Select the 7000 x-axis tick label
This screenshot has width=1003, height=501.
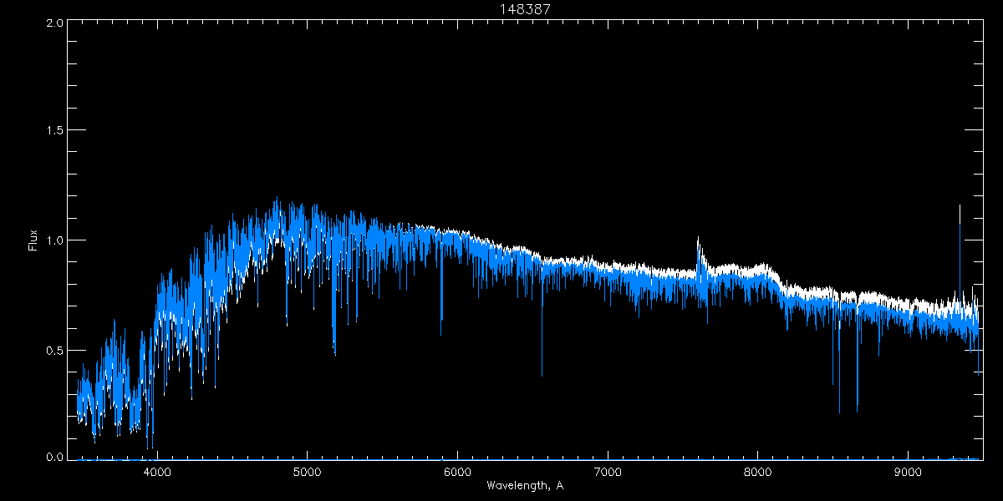coord(608,471)
